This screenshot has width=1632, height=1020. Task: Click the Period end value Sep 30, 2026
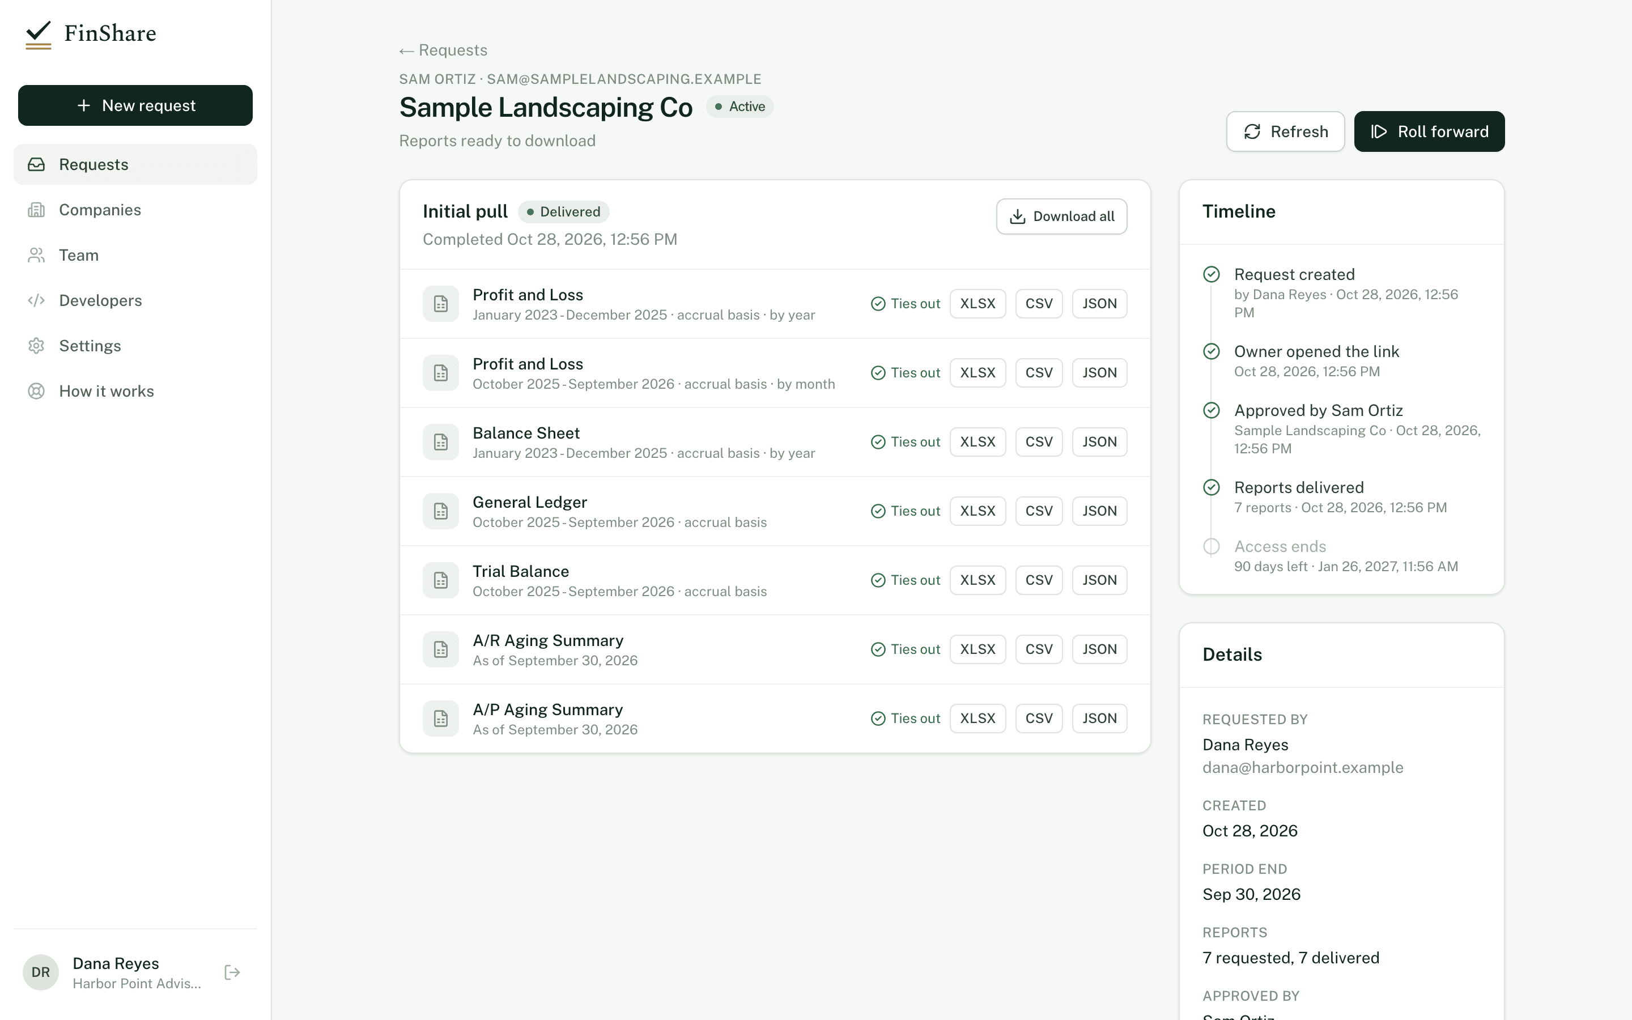coord(1252,895)
